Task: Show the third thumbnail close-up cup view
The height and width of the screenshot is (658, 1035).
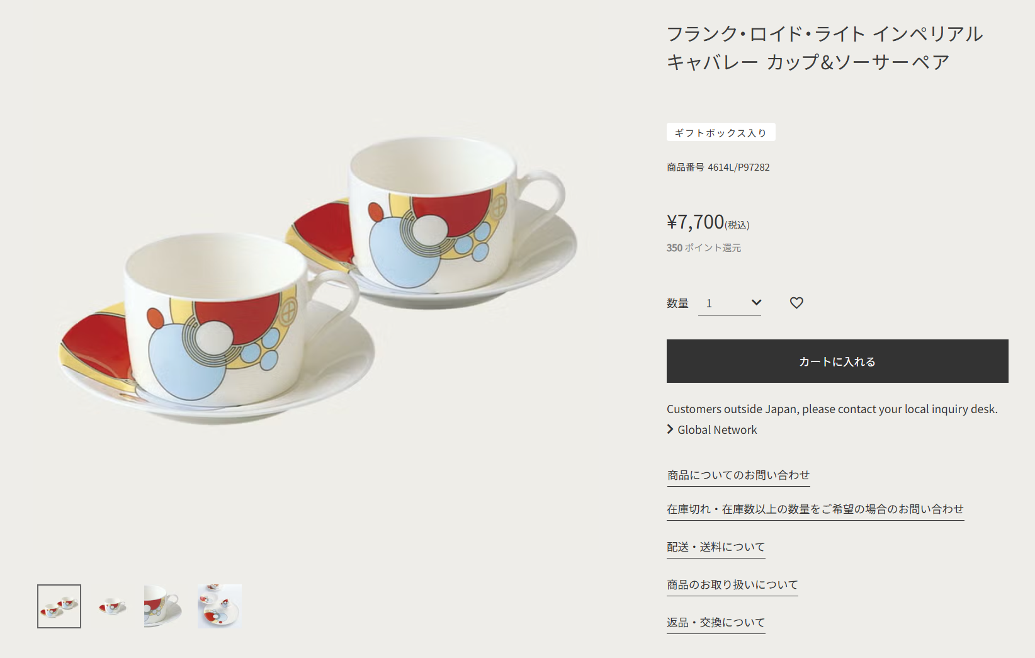Action: point(166,606)
